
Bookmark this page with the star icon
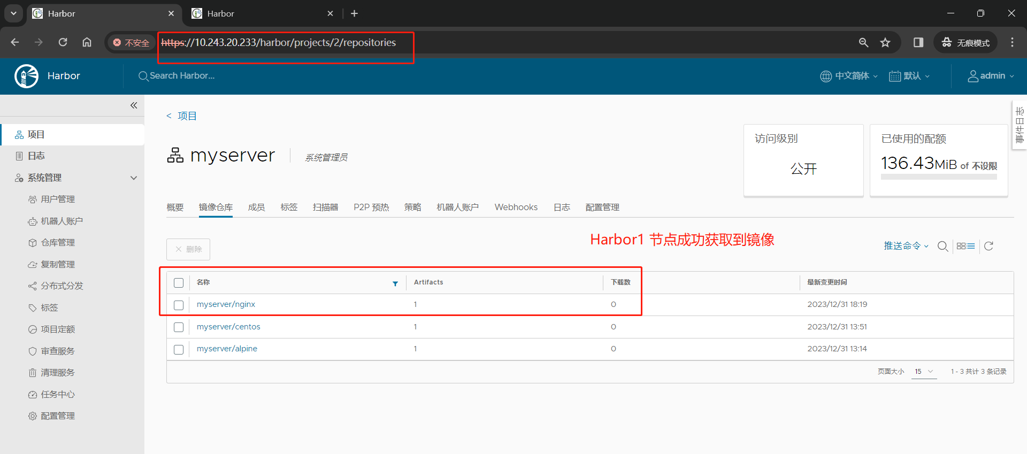[x=885, y=42]
